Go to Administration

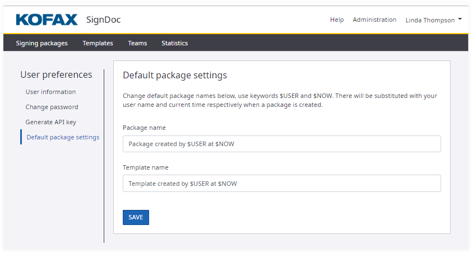(x=374, y=20)
